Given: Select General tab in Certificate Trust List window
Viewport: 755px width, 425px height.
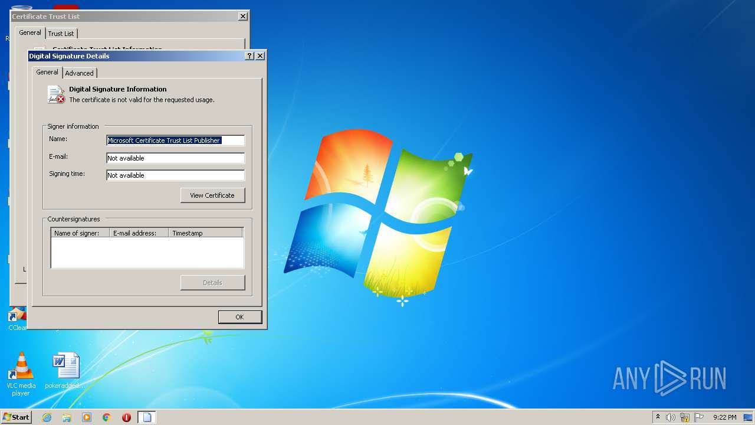Looking at the screenshot, I should tap(30, 32).
